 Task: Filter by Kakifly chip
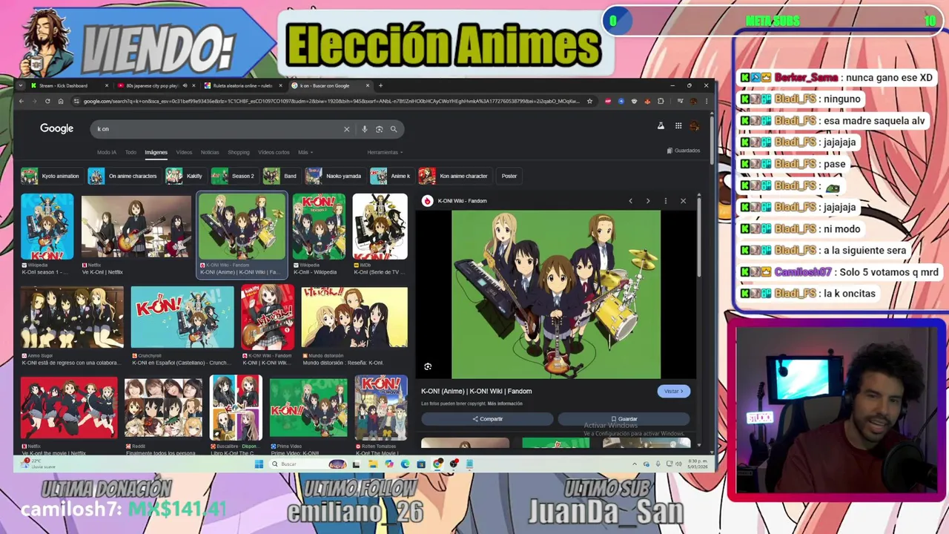(185, 176)
